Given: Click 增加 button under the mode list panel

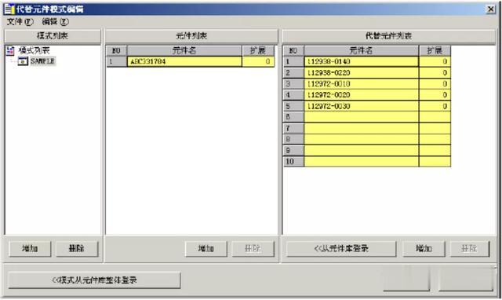Looking at the screenshot, I should pyautogui.click(x=30, y=249).
